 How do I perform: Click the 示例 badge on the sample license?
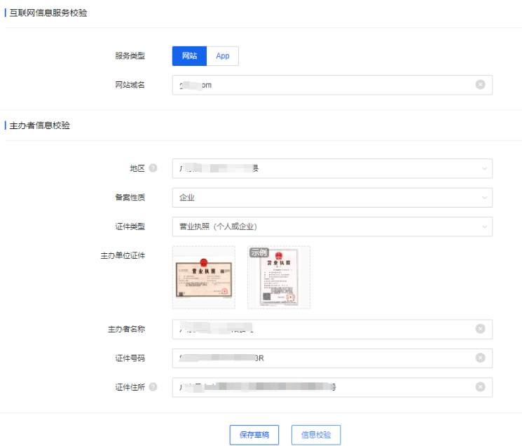[259, 252]
